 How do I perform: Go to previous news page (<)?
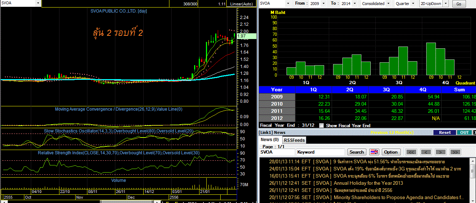(426, 152)
